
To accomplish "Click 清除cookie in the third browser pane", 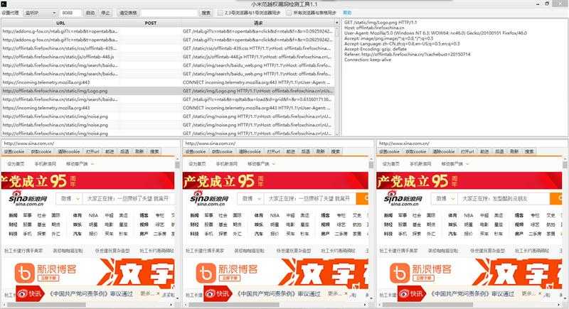I will [443, 151].
